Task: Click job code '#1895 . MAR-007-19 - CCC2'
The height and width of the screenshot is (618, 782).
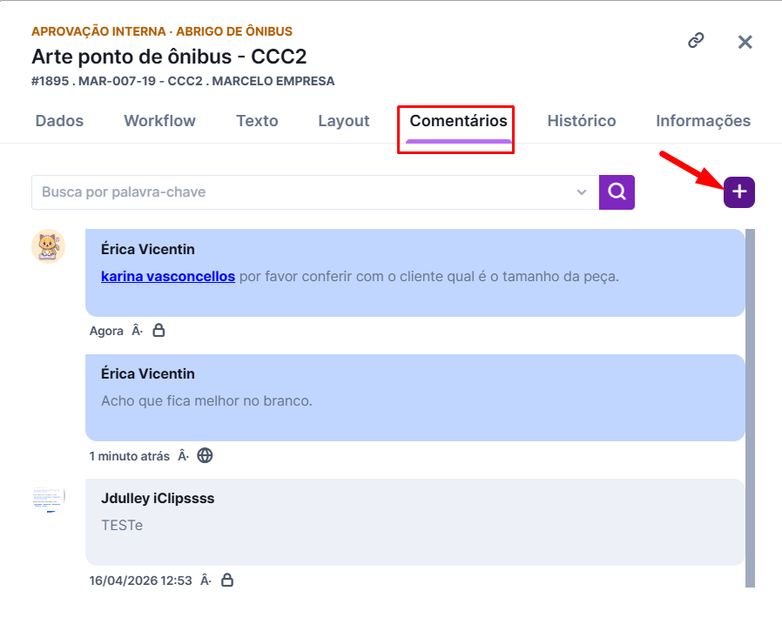Action: point(117,81)
